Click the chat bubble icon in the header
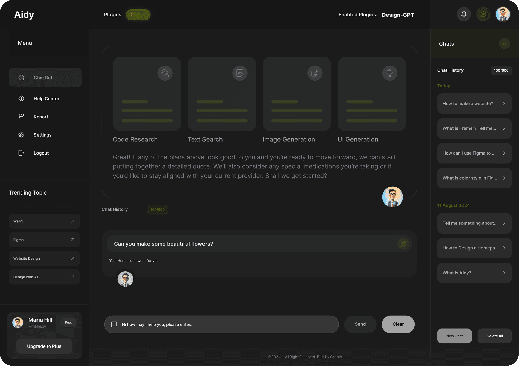 [x=483, y=14]
